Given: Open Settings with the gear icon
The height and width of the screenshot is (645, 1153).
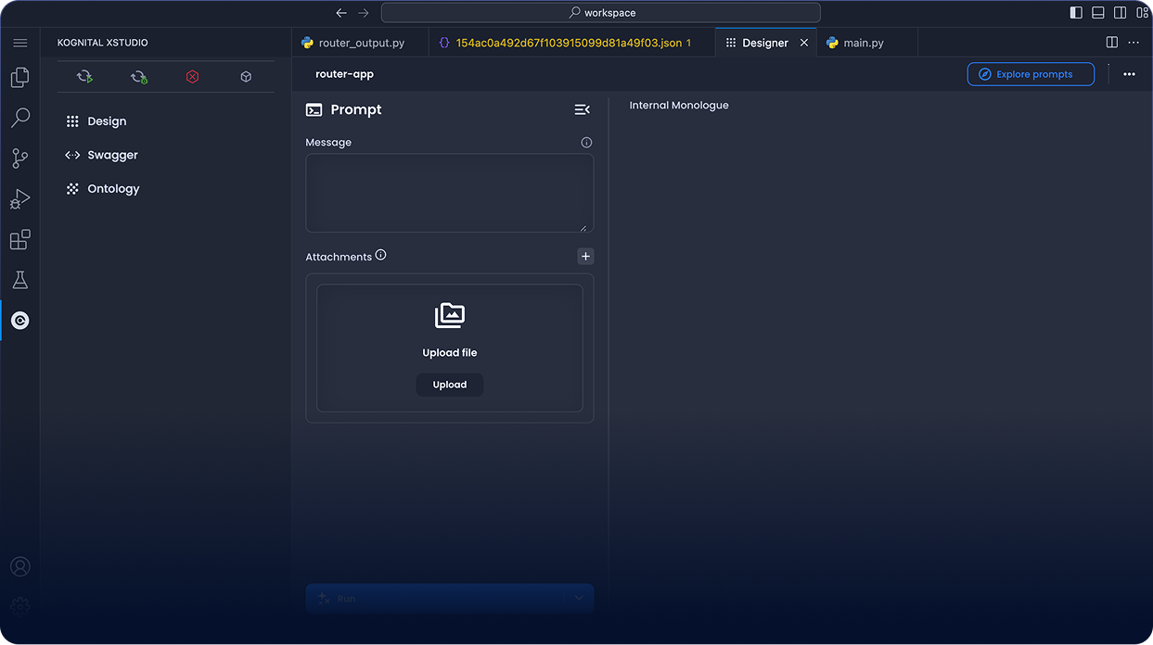Looking at the screenshot, I should [19, 606].
